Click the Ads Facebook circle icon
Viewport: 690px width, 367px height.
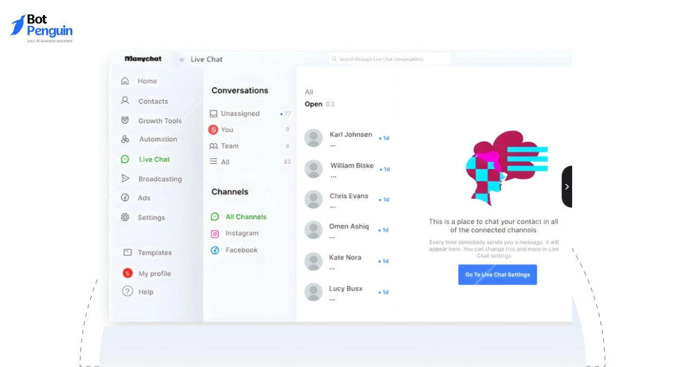[125, 197]
